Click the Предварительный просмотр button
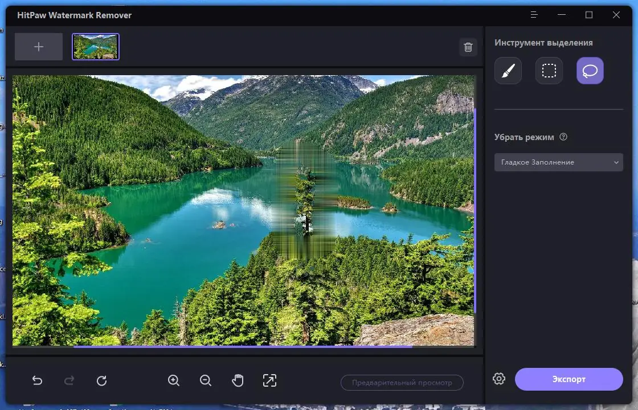 [x=402, y=383]
